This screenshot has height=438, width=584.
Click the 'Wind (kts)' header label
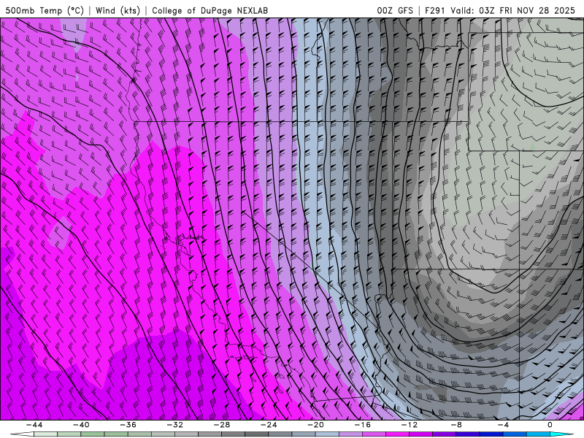pyautogui.click(x=118, y=10)
